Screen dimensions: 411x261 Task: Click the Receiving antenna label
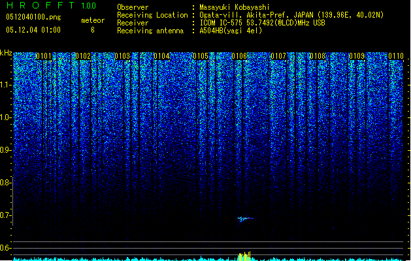[150, 31]
